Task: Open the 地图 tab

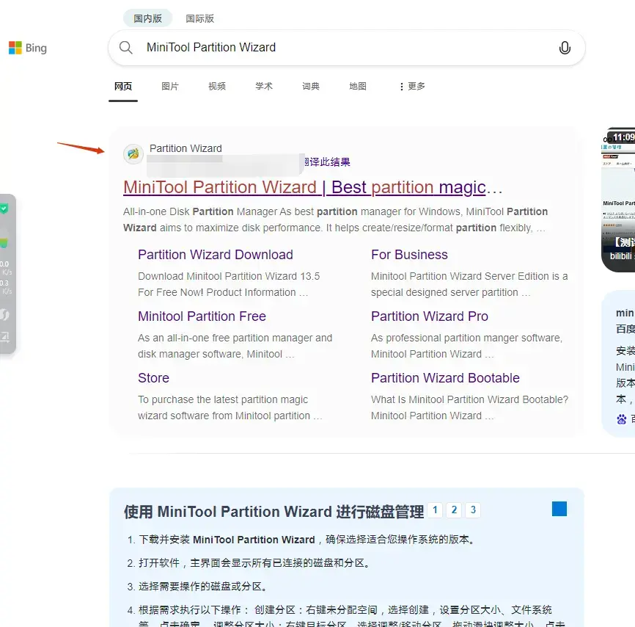Action: [x=358, y=86]
